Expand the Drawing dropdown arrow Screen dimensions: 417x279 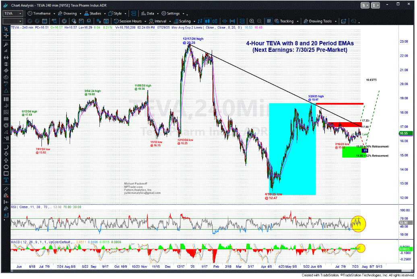[x=81, y=14]
